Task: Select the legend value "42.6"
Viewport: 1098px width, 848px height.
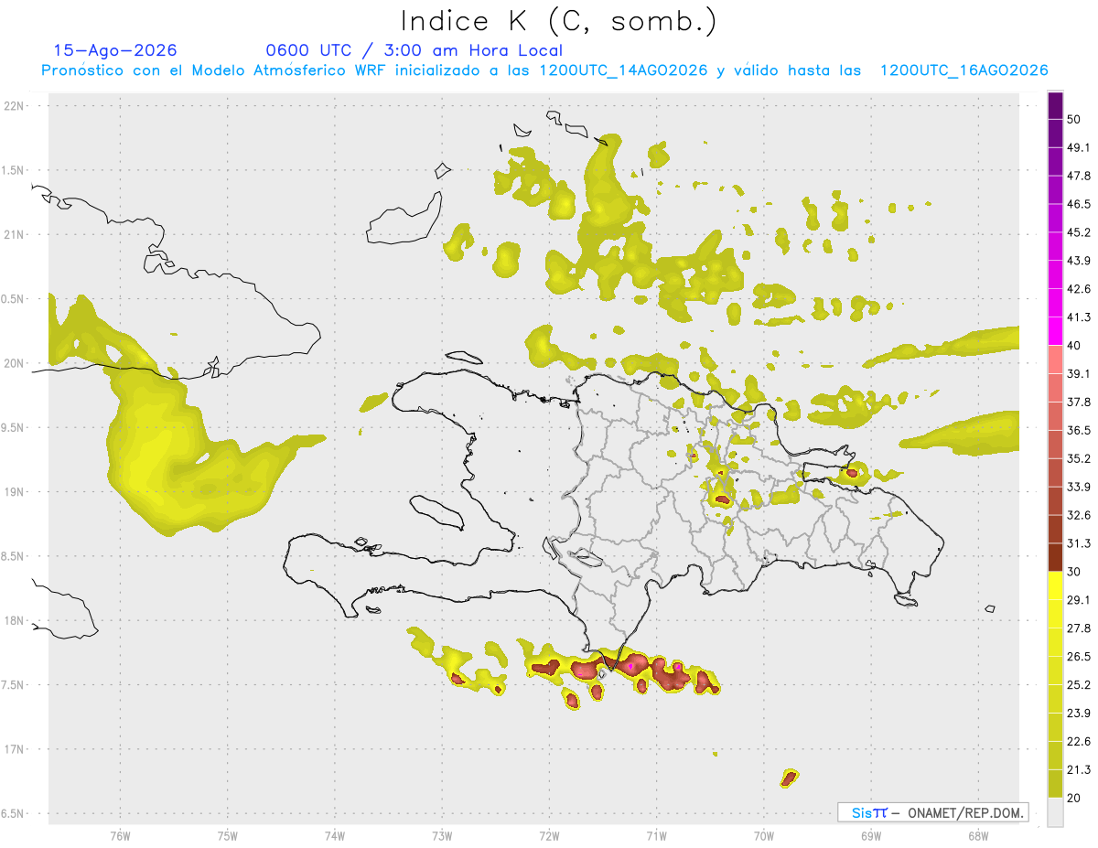Action: point(1079,289)
